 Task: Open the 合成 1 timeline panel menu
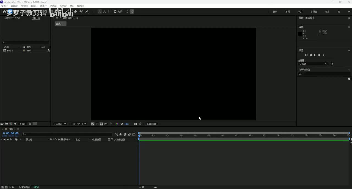click(x=18, y=129)
